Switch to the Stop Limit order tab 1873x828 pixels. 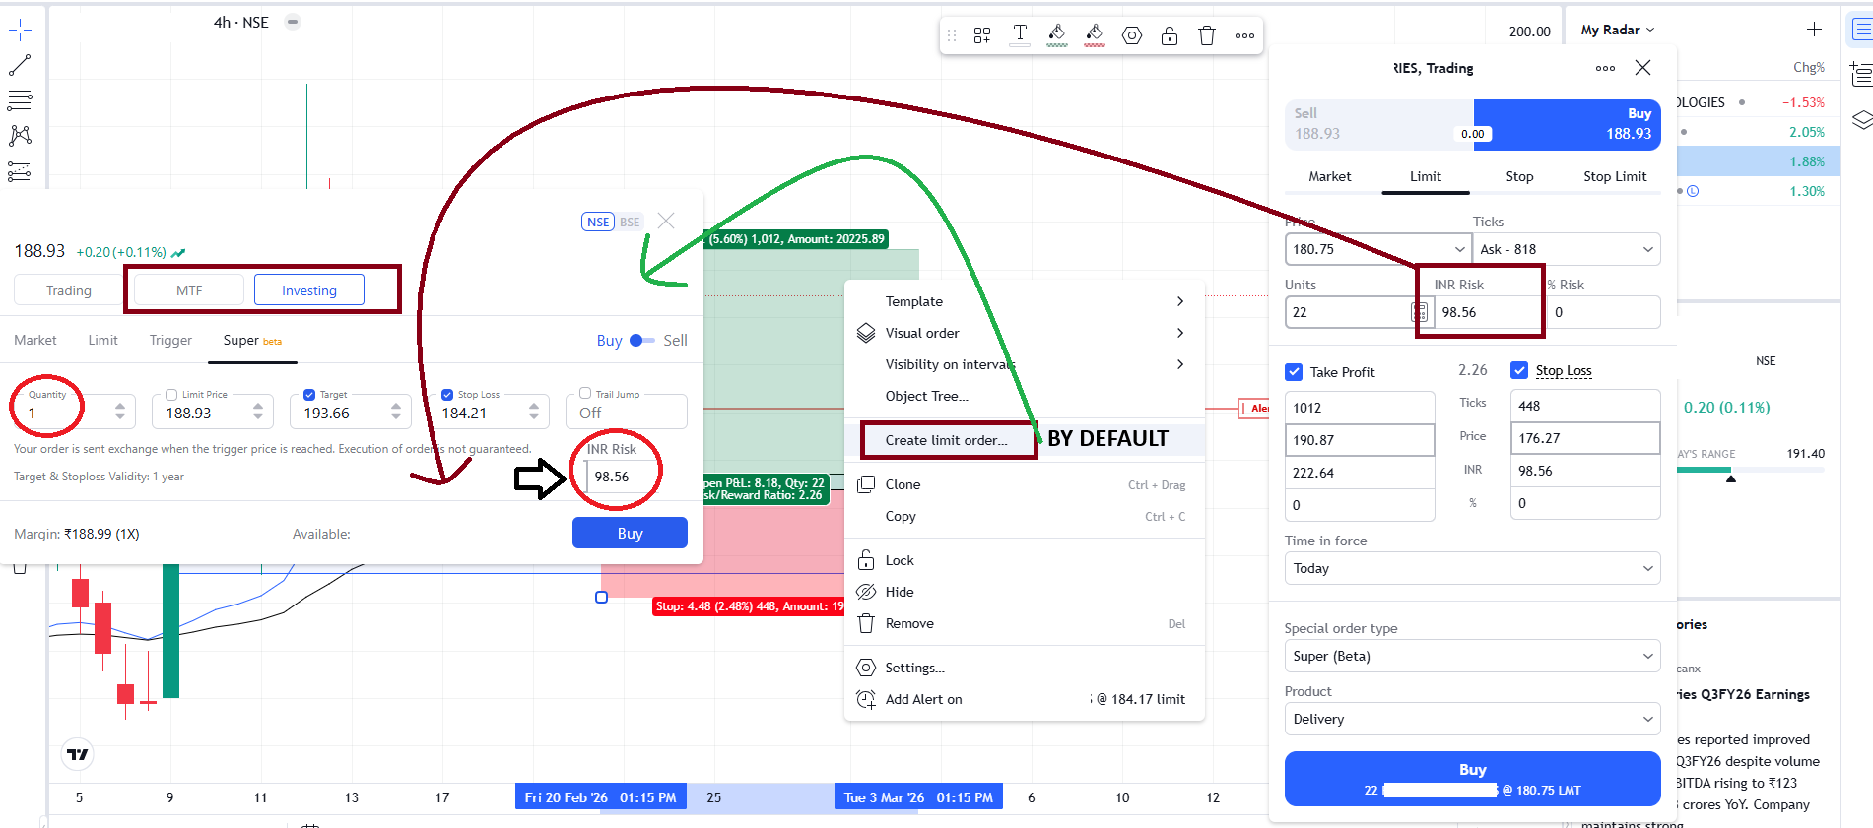pyautogui.click(x=1614, y=176)
